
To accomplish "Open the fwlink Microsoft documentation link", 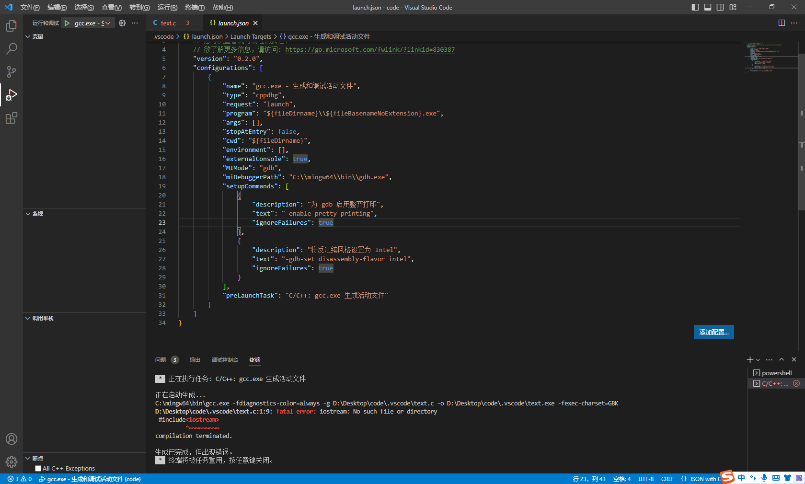I will 369,49.
